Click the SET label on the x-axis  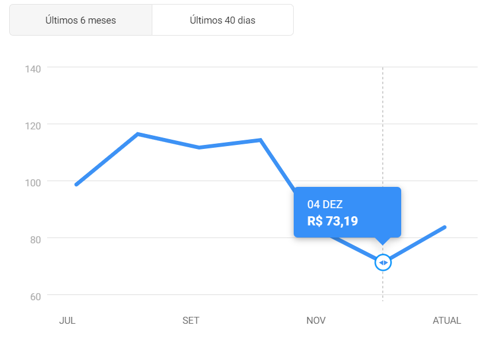click(x=191, y=321)
